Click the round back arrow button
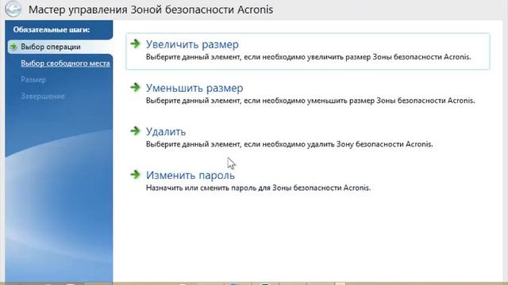Screen dimensions: 508x285 tap(13, 9)
